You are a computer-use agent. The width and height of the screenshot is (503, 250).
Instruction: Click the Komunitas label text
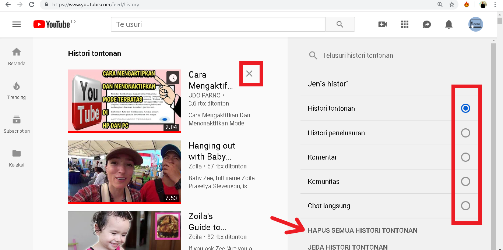(324, 181)
